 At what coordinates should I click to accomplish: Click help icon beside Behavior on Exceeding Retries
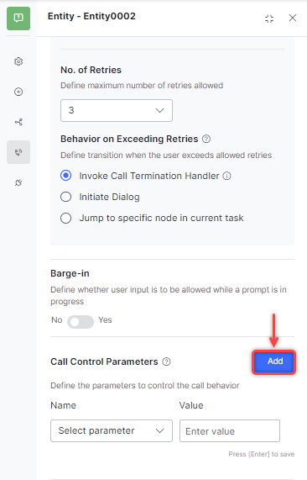[206, 139]
